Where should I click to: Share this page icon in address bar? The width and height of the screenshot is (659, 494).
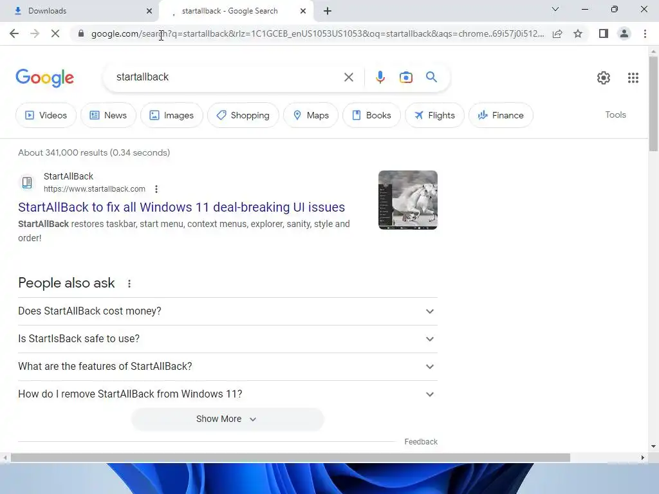point(557,33)
